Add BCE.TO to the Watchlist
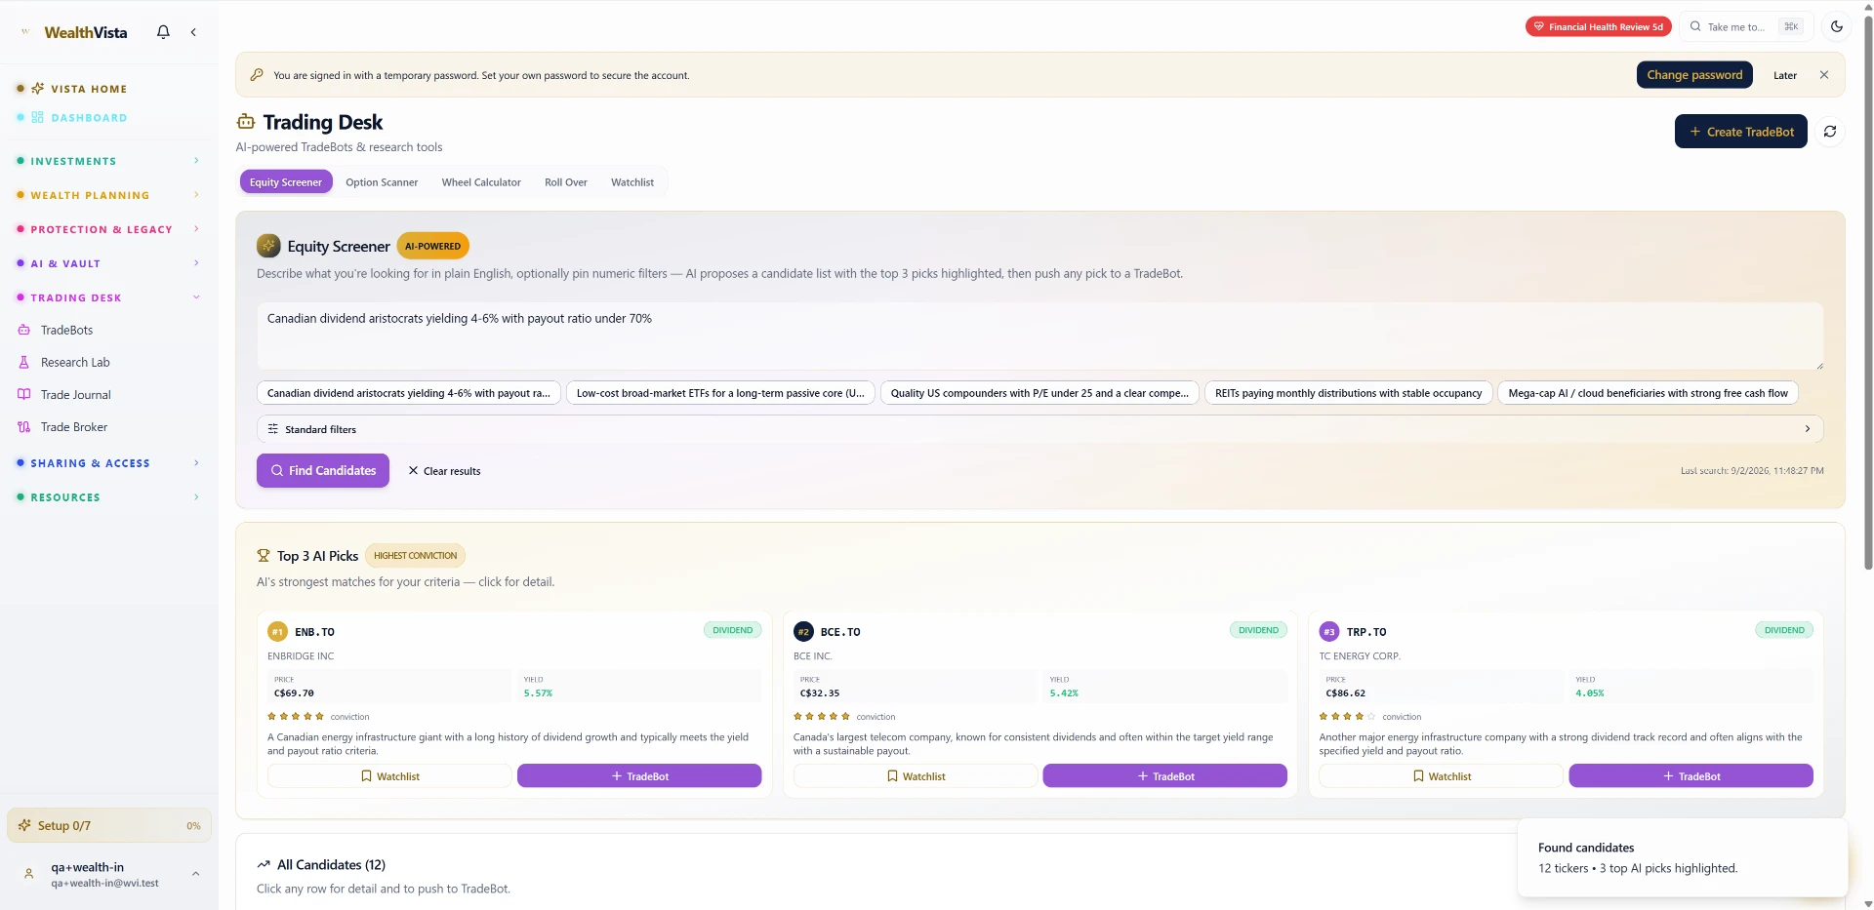Viewport: 1874px width, 910px height. point(916,776)
